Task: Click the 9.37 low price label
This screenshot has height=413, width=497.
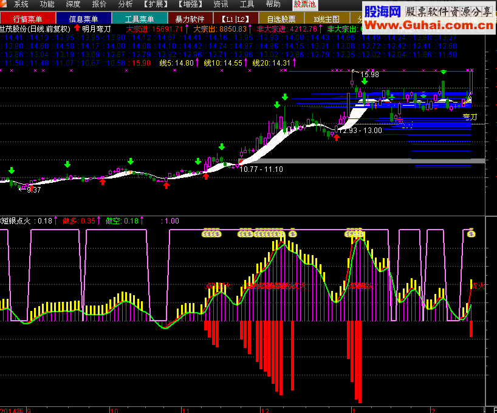Action: pyautogui.click(x=33, y=190)
